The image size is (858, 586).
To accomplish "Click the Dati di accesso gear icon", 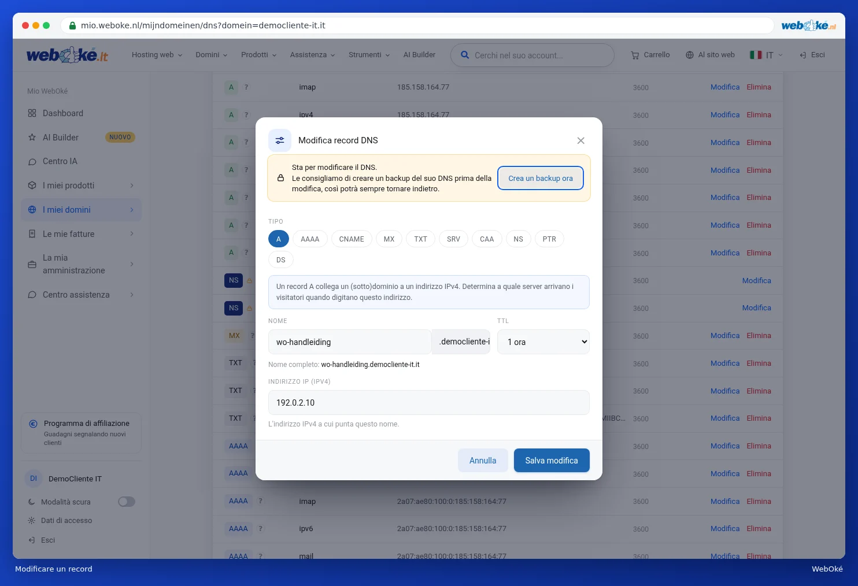I will 32,521.
